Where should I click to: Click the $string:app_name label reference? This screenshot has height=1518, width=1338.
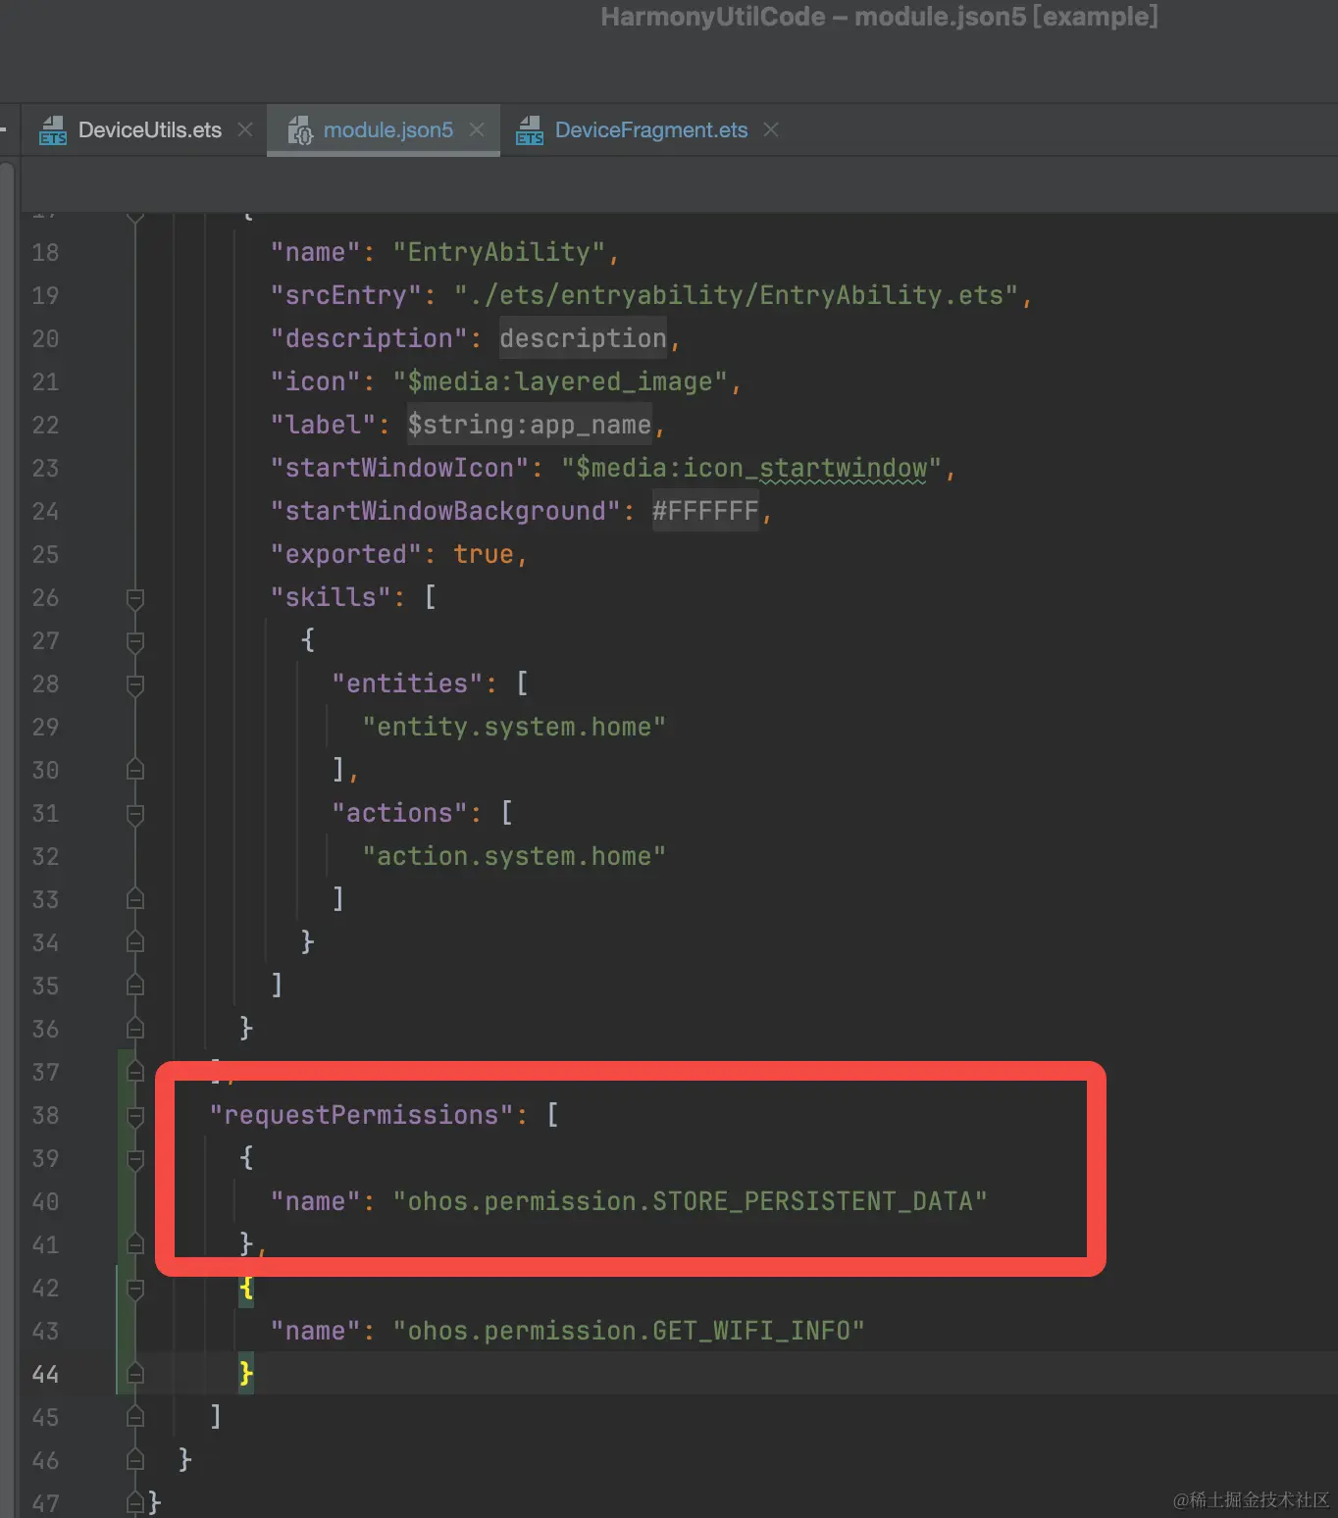(530, 425)
